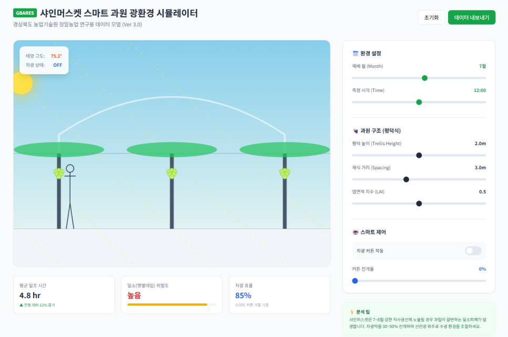The image size is (508, 337).
Task: Click the 일소 위험도 yellow progress bar
Action: 167,304
